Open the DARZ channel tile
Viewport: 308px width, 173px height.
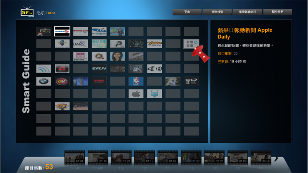(x=80, y=44)
